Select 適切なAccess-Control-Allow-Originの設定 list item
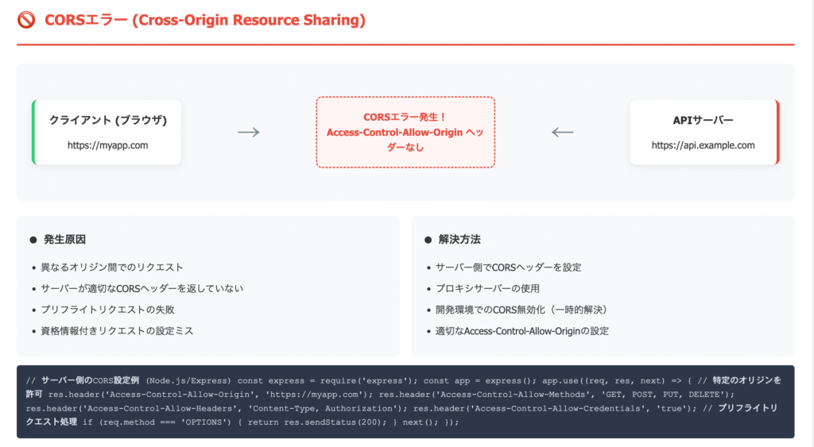The height and width of the screenshot is (447, 814). [x=527, y=330]
